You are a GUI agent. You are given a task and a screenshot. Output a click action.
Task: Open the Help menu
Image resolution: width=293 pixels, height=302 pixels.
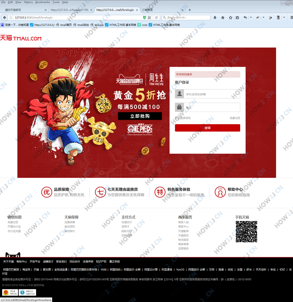[x=65, y=2]
